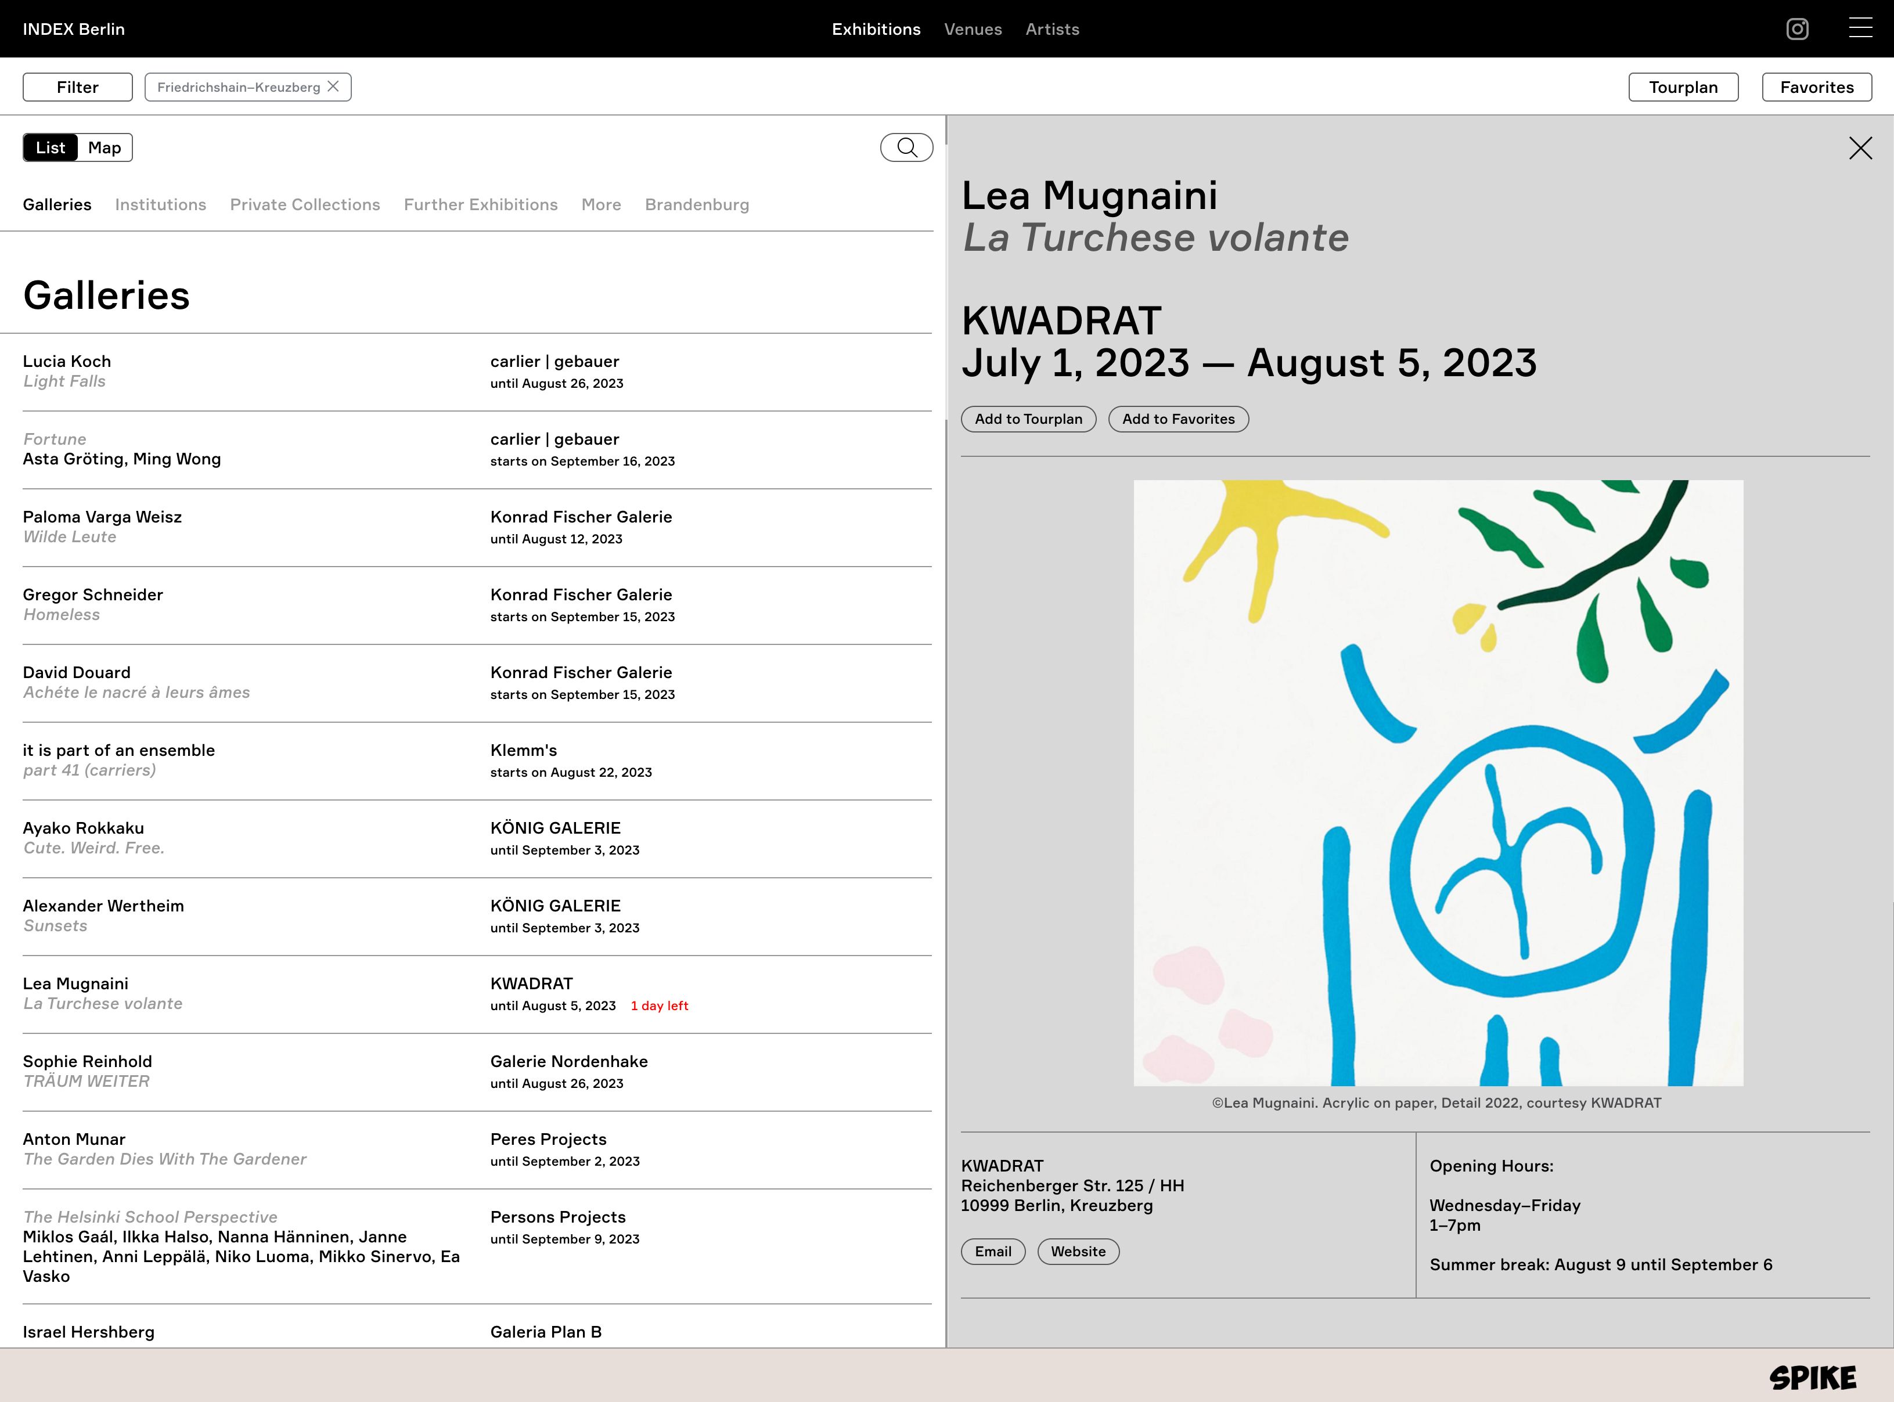Go to the Venues section

pos(973,29)
